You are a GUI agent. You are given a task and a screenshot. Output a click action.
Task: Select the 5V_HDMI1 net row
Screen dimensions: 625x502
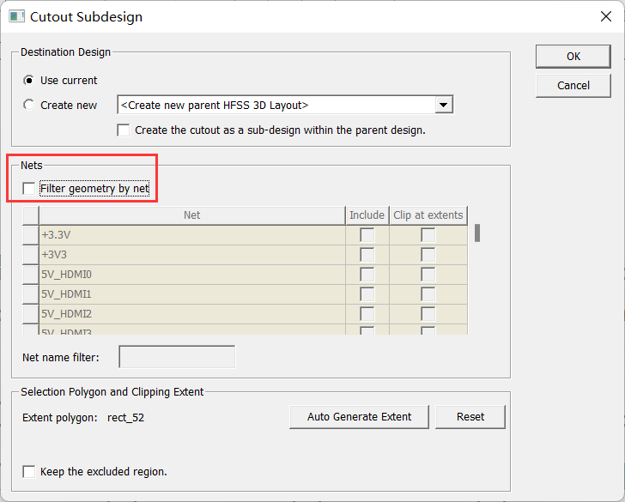click(x=192, y=294)
